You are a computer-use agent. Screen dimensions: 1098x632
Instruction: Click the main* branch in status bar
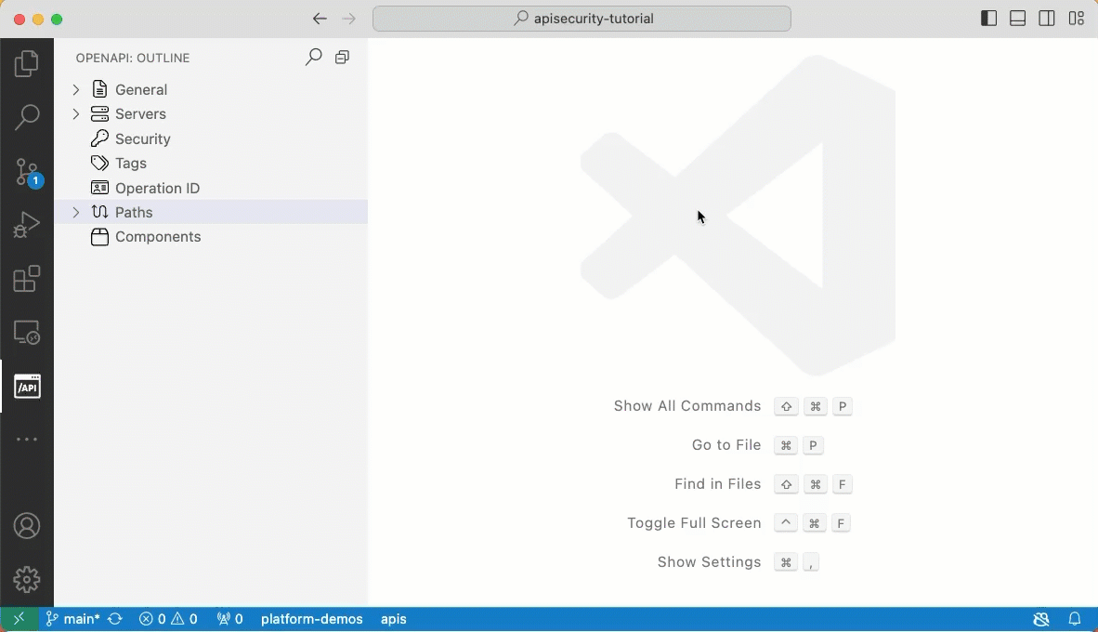[72, 619]
